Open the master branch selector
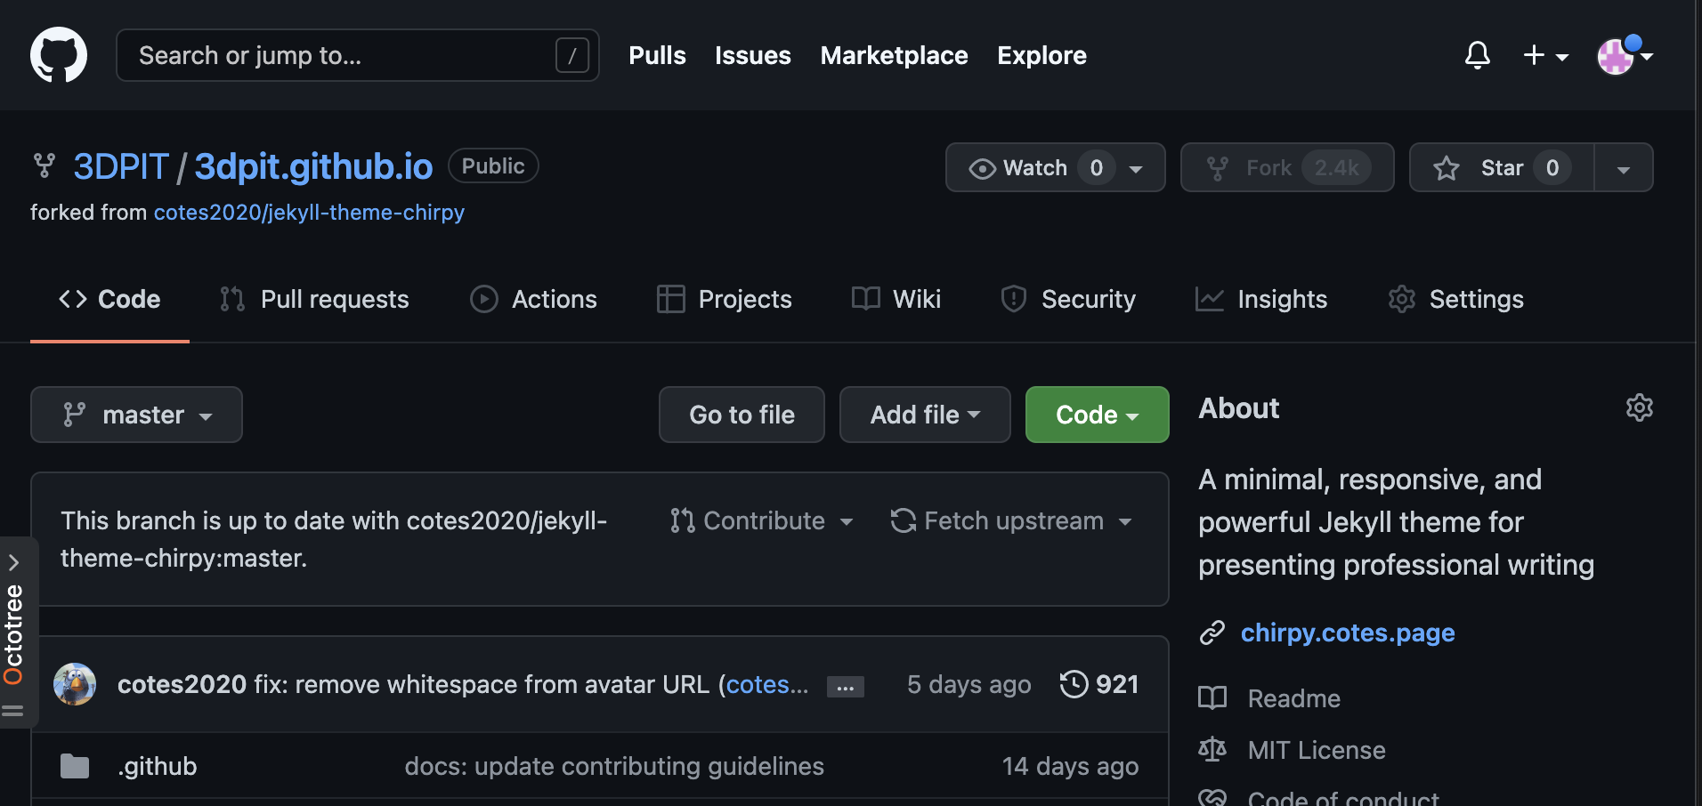The width and height of the screenshot is (1702, 806). 136,415
